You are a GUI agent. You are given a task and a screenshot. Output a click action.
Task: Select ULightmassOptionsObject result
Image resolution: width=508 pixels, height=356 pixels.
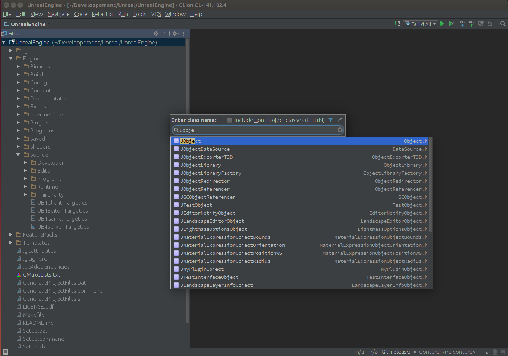click(x=299, y=229)
